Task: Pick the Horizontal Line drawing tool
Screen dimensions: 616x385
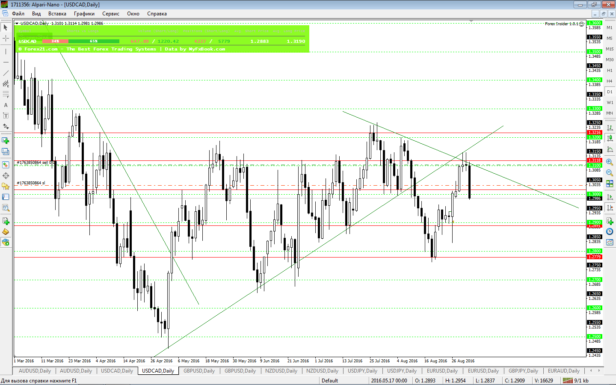Action: click(6, 62)
